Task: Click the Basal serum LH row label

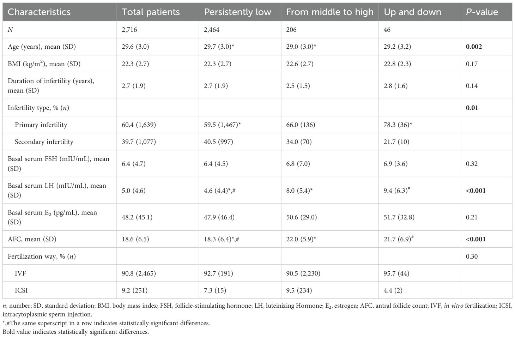Action: point(57,190)
